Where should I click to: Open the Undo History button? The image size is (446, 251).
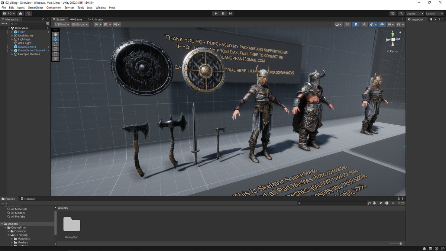[393, 13]
